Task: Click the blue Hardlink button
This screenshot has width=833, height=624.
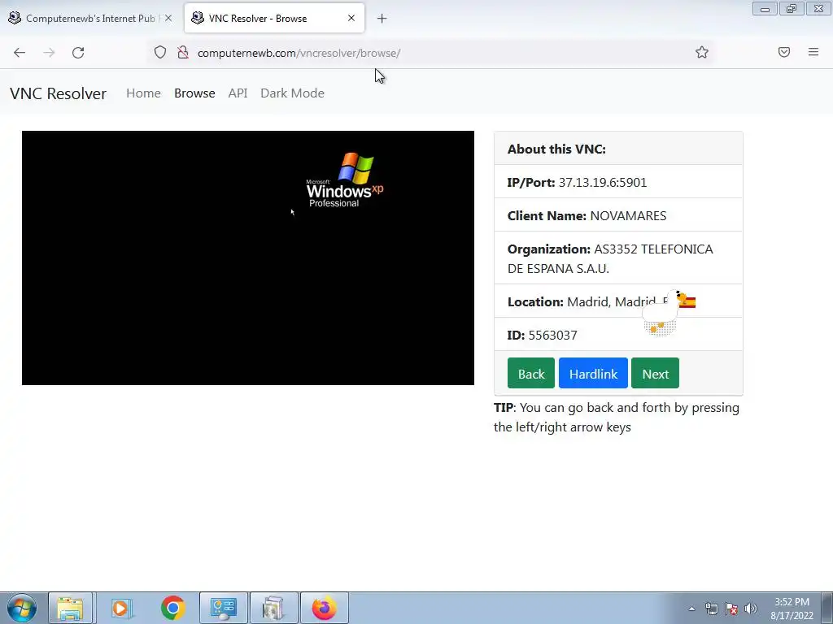Action: [x=593, y=373]
